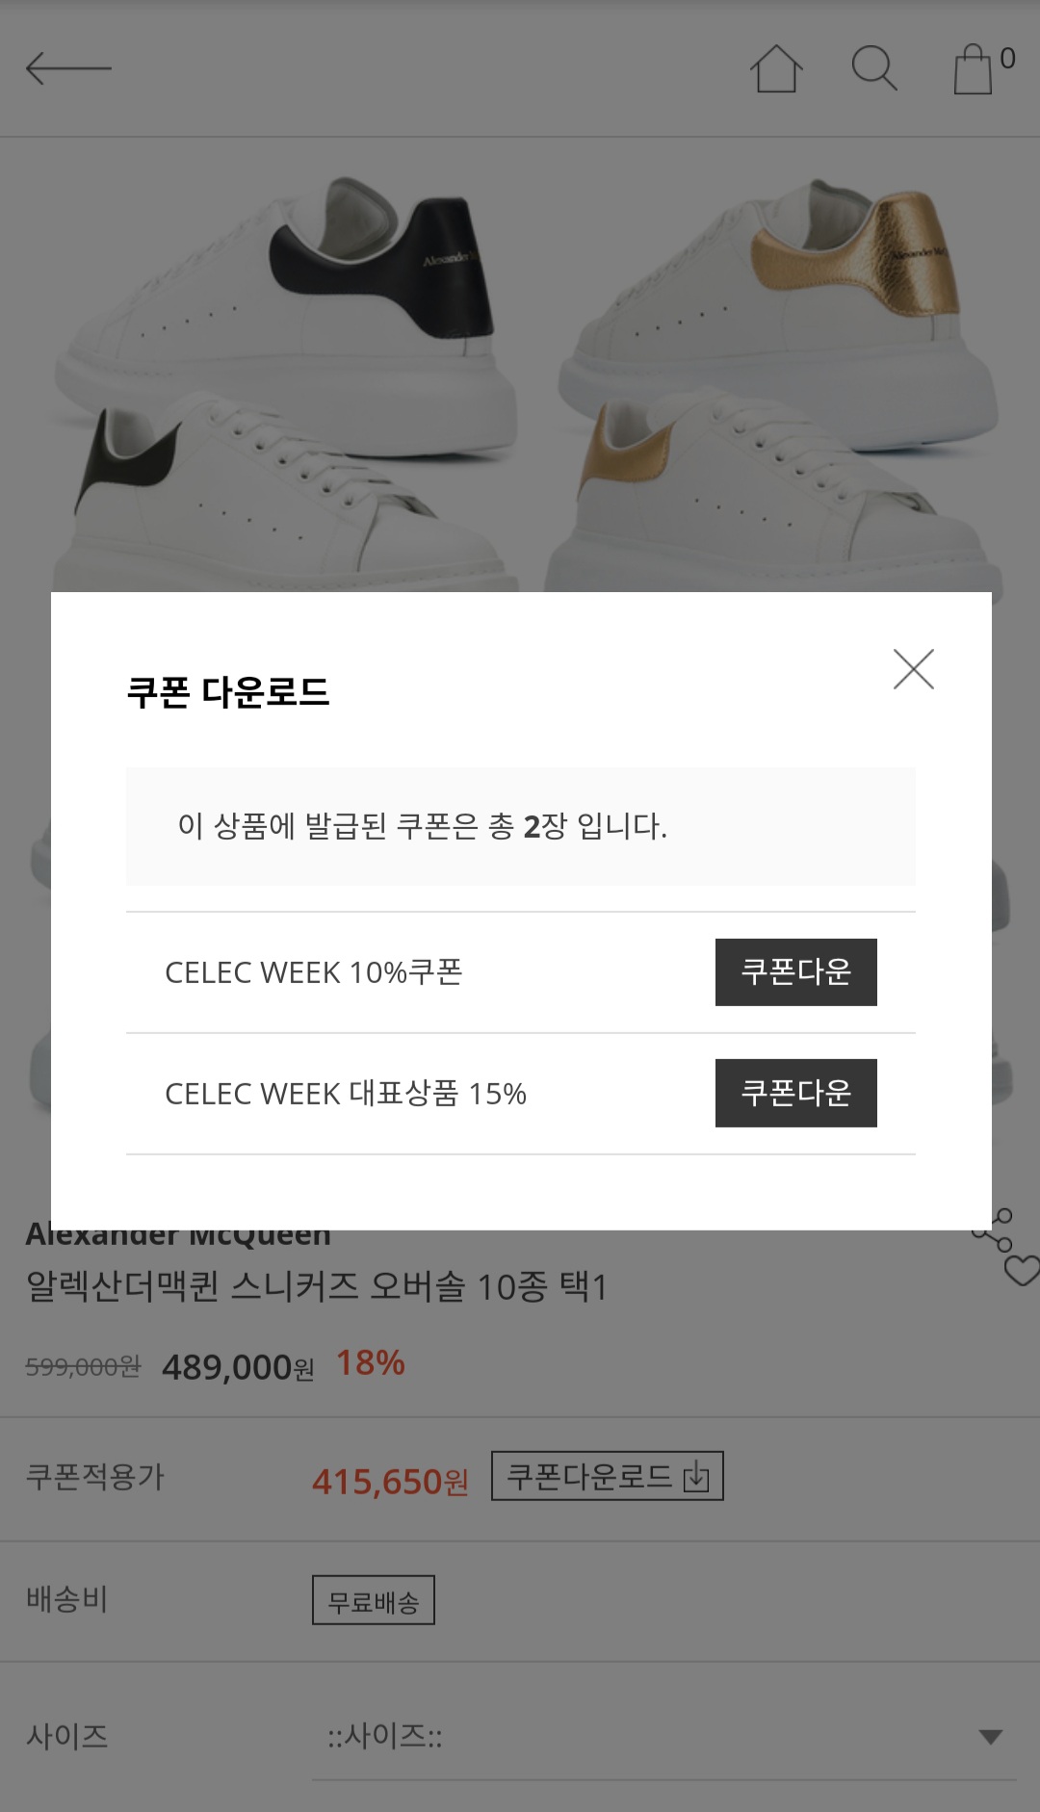Click the 415,650원 coupon price

[x=390, y=1481]
